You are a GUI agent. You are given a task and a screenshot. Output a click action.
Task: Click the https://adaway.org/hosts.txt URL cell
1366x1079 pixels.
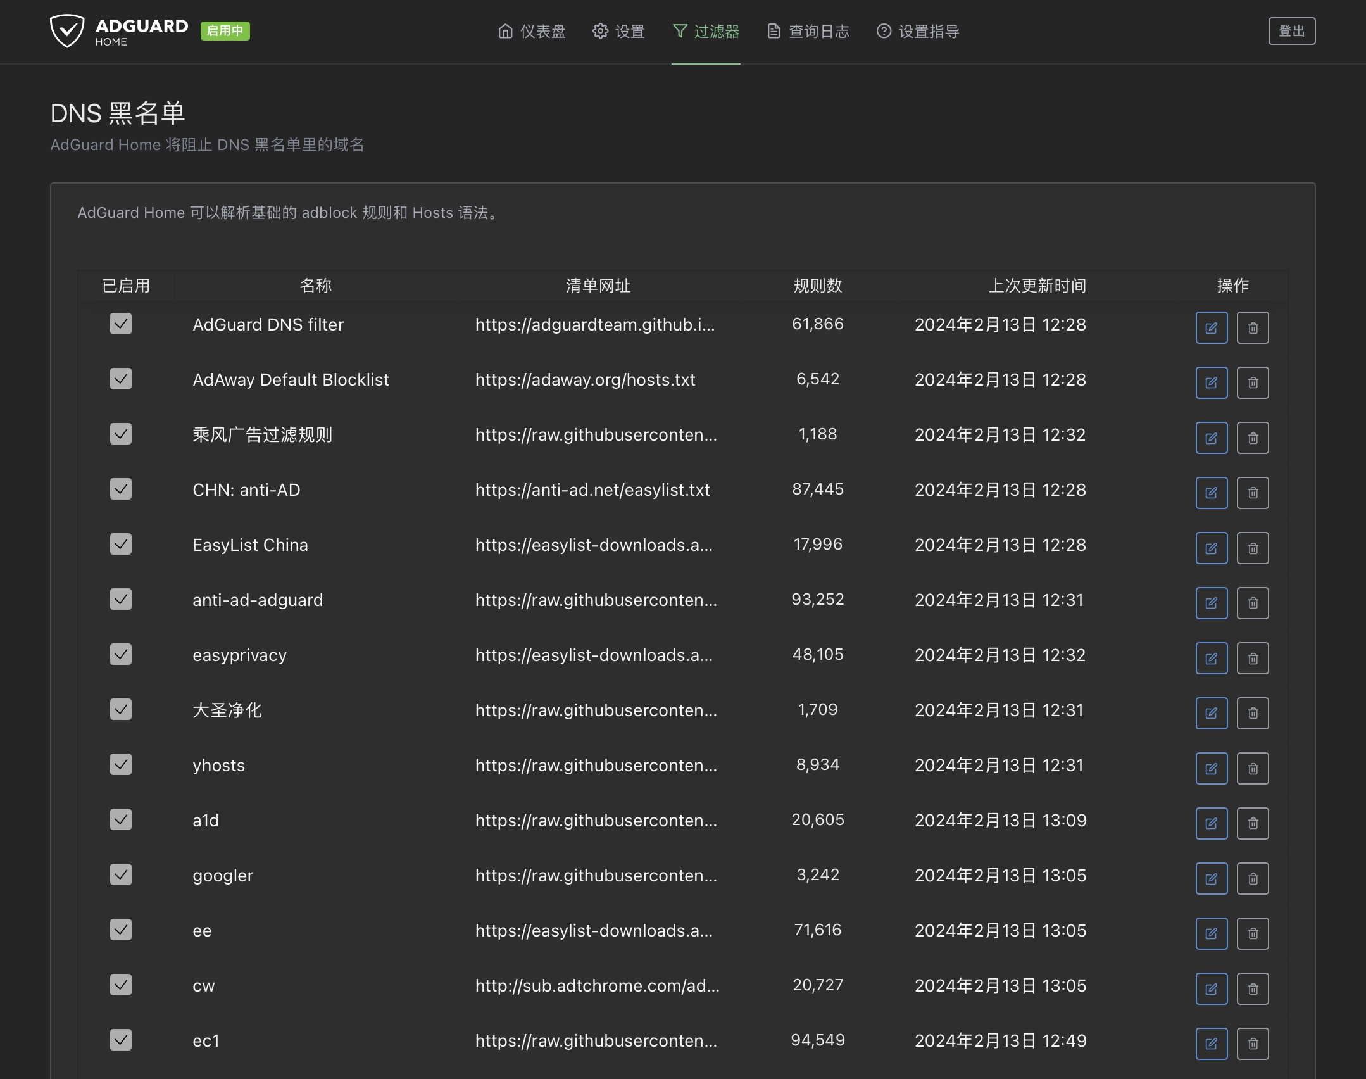(x=586, y=379)
